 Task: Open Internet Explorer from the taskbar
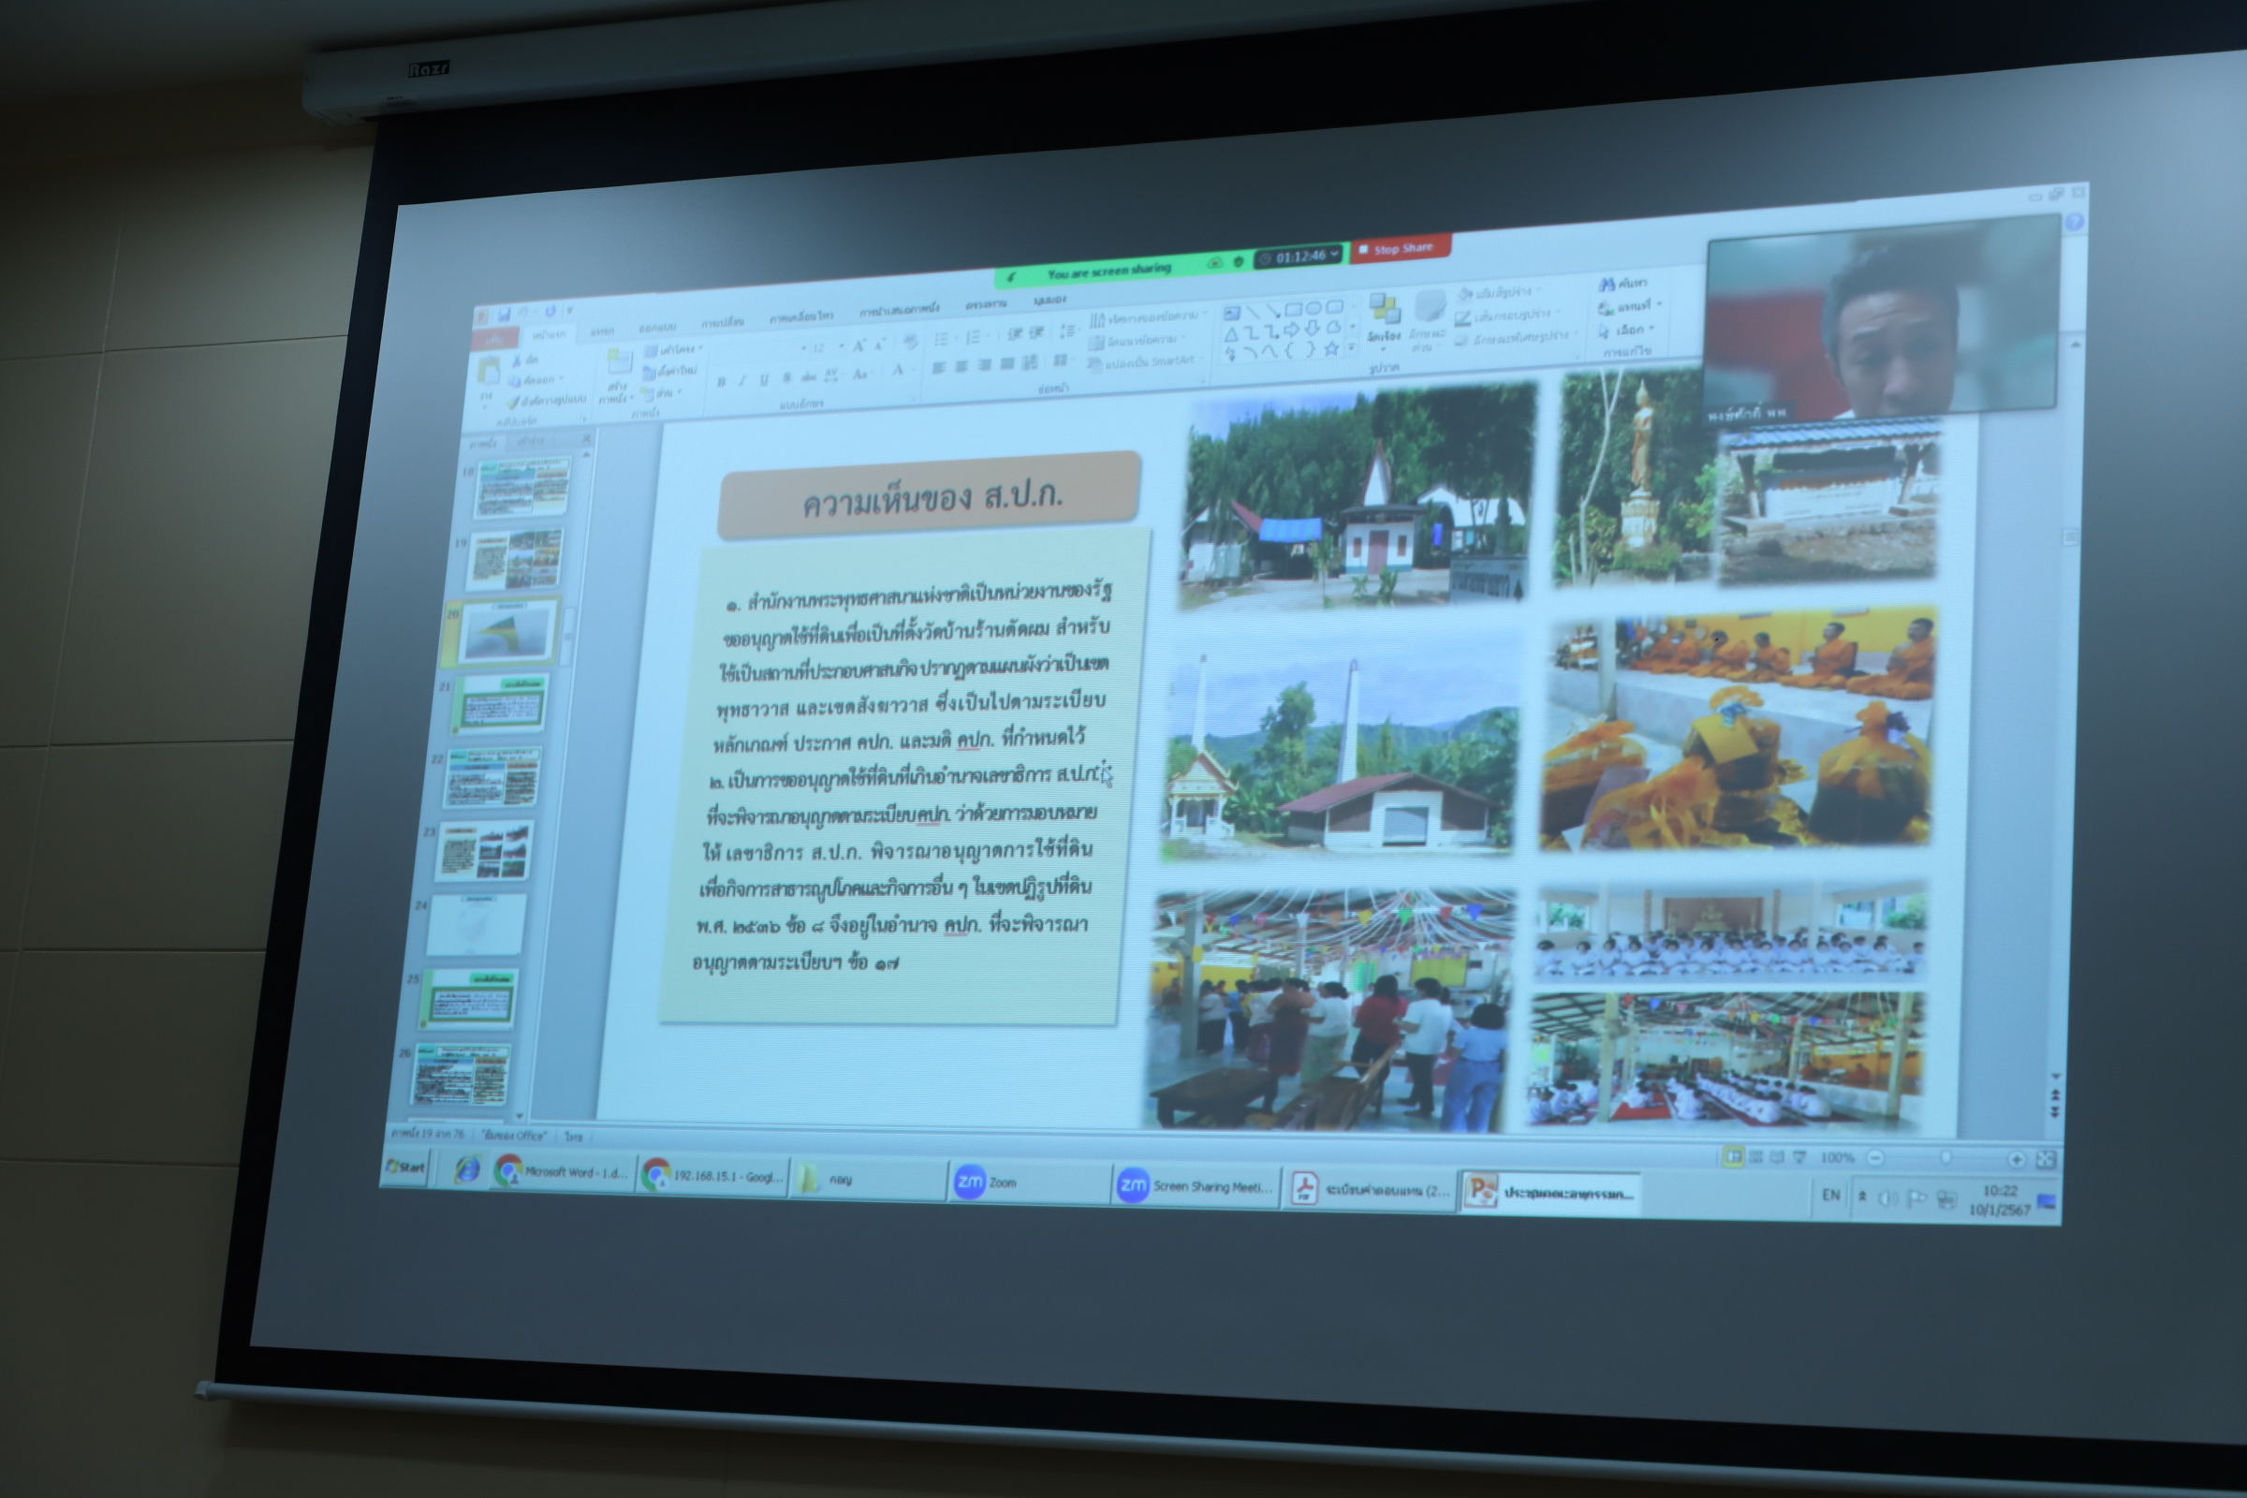(x=466, y=1168)
